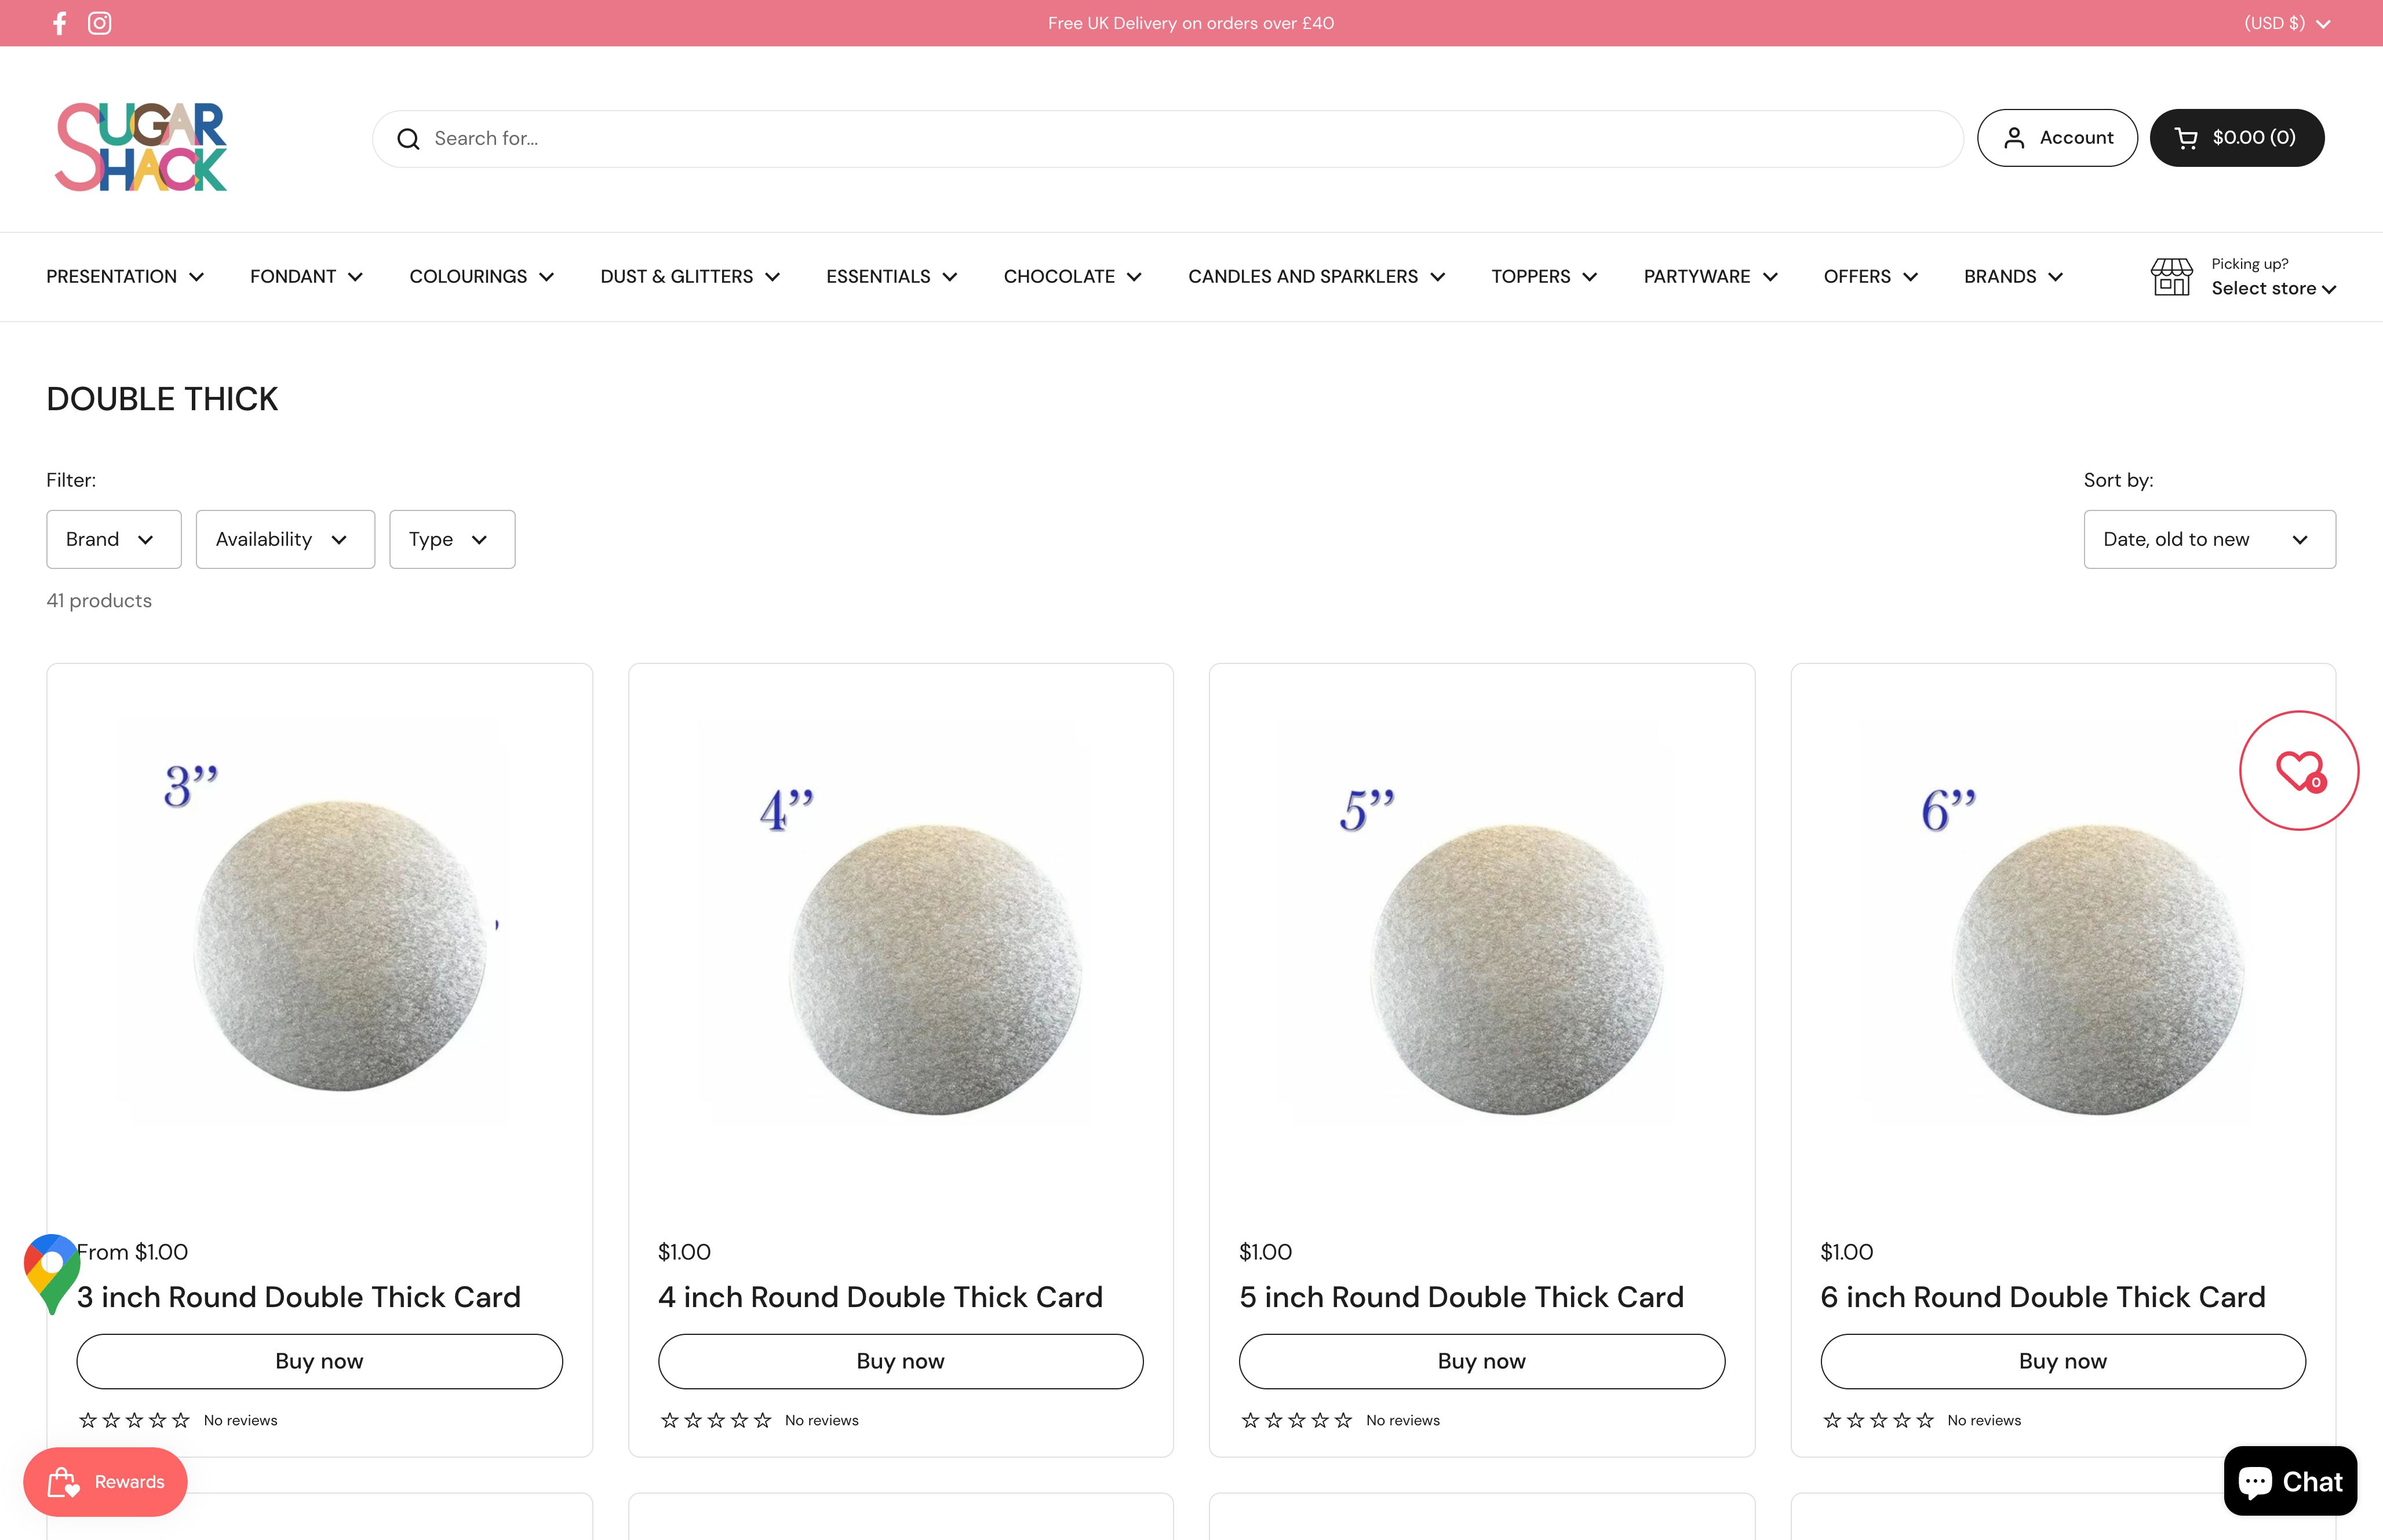Open the Instagram icon link
2383x1540 pixels.
[x=99, y=23]
